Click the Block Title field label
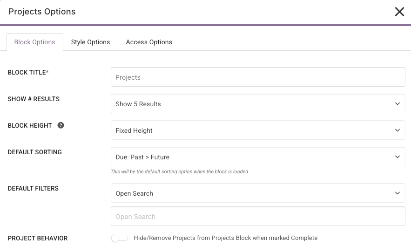Screen dimensions: 411x246 28,73
